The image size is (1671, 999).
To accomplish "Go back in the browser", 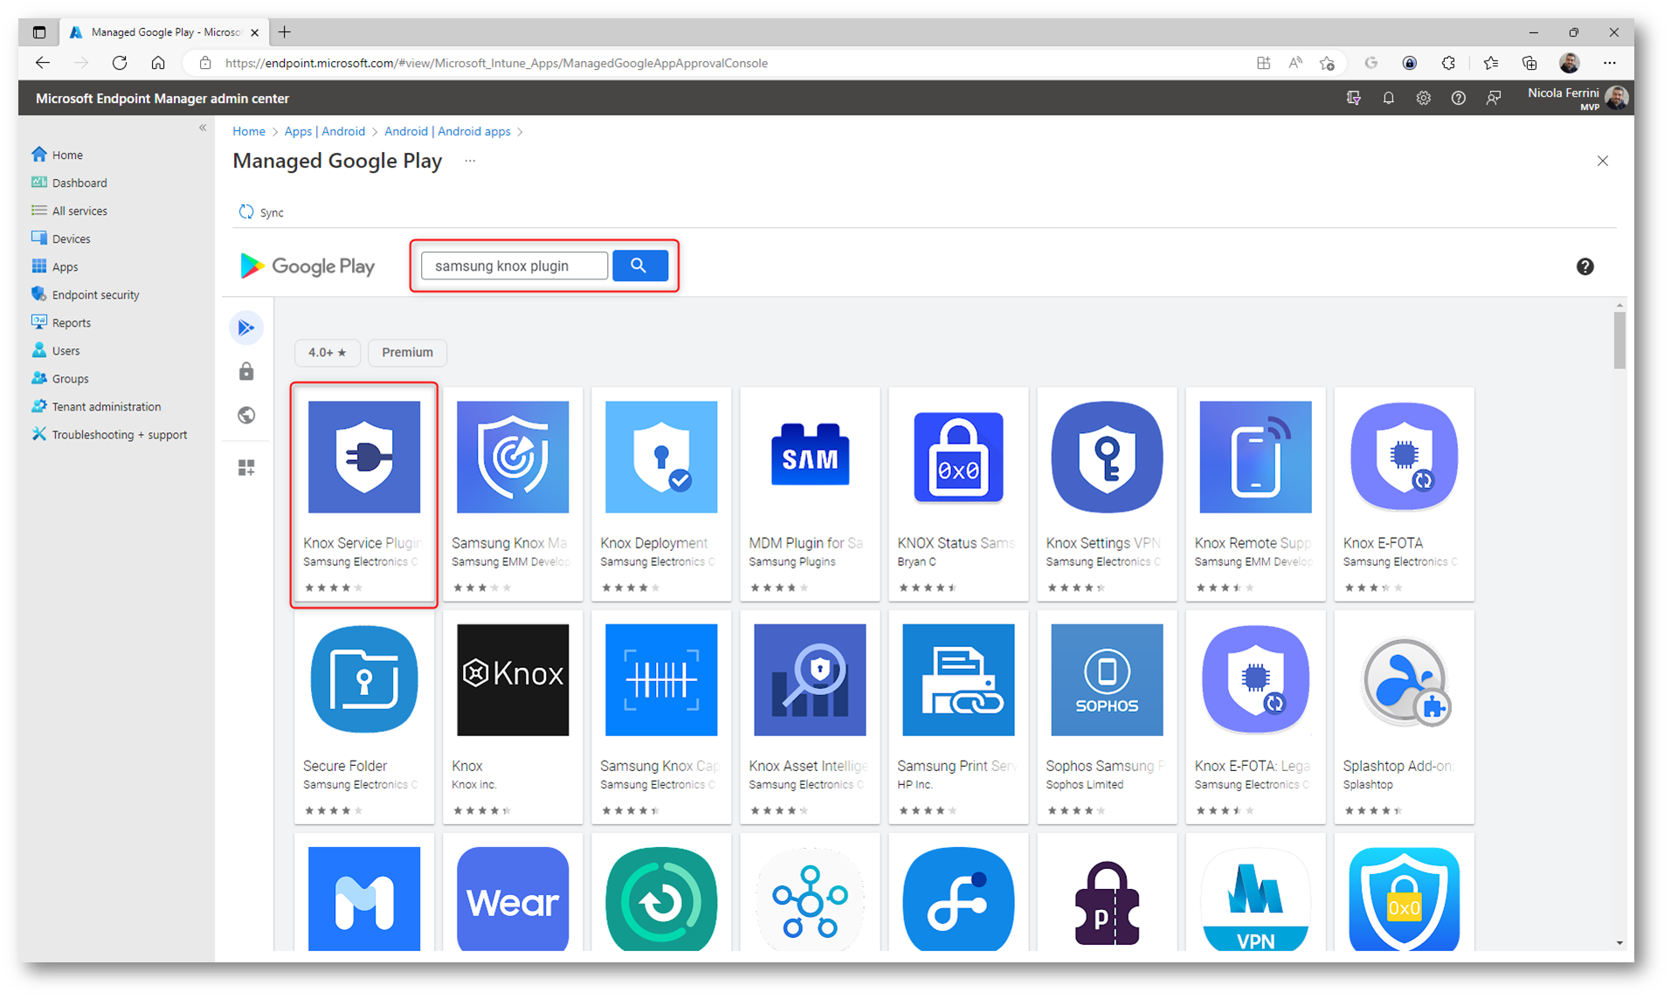I will point(43,63).
